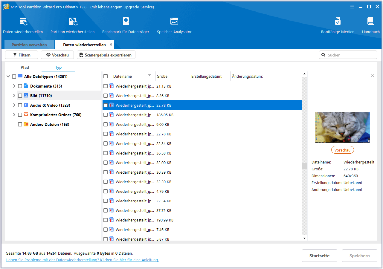Open Benchmark für Datenträger

click(x=126, y=25)
